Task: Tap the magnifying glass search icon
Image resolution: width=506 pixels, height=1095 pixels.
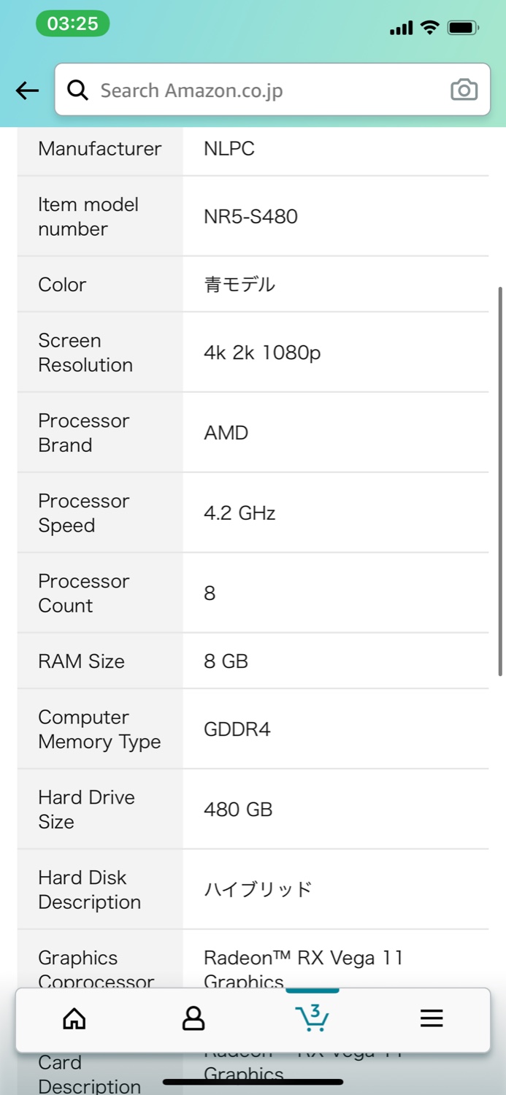Action: [77, 90]
